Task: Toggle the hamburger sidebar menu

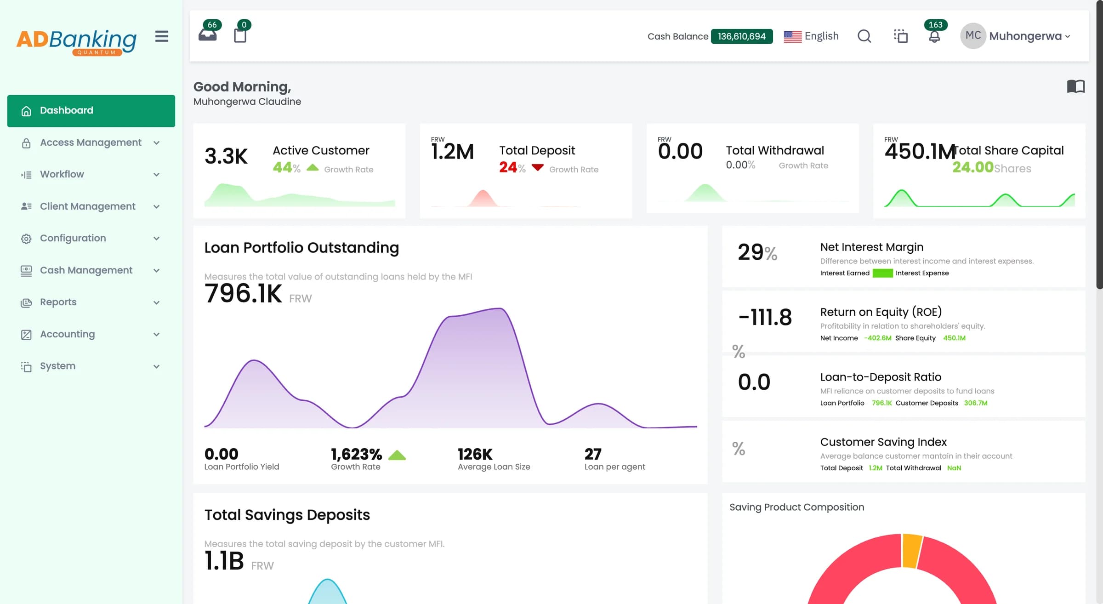Action: pos(161,36)
